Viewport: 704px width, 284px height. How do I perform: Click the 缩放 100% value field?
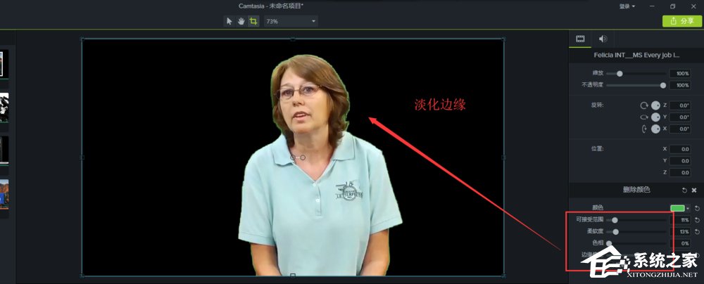pyautogui.click(x=680, y=74)
